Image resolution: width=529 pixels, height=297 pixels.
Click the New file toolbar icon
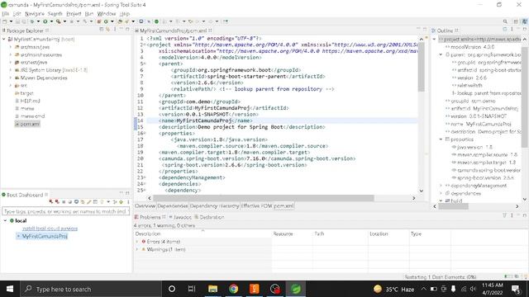click(x=5, y=21)
